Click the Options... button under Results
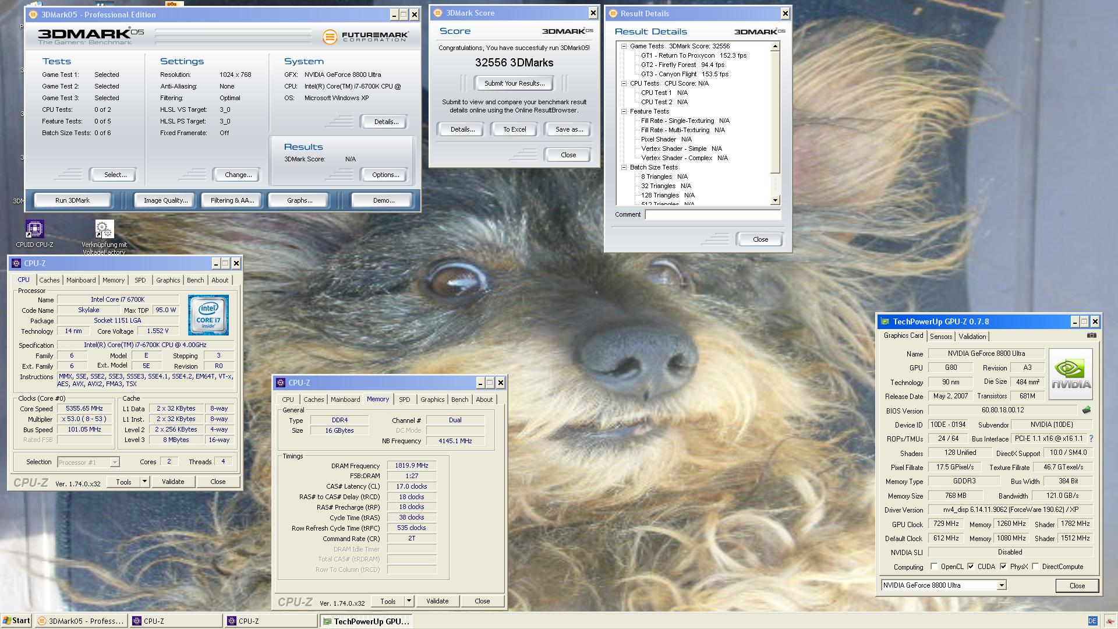Viewport: 1118px width, 629px height. tap(385, 175)
